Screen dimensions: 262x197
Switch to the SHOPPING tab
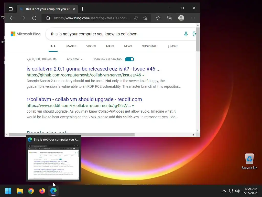[x=149, y=46]
